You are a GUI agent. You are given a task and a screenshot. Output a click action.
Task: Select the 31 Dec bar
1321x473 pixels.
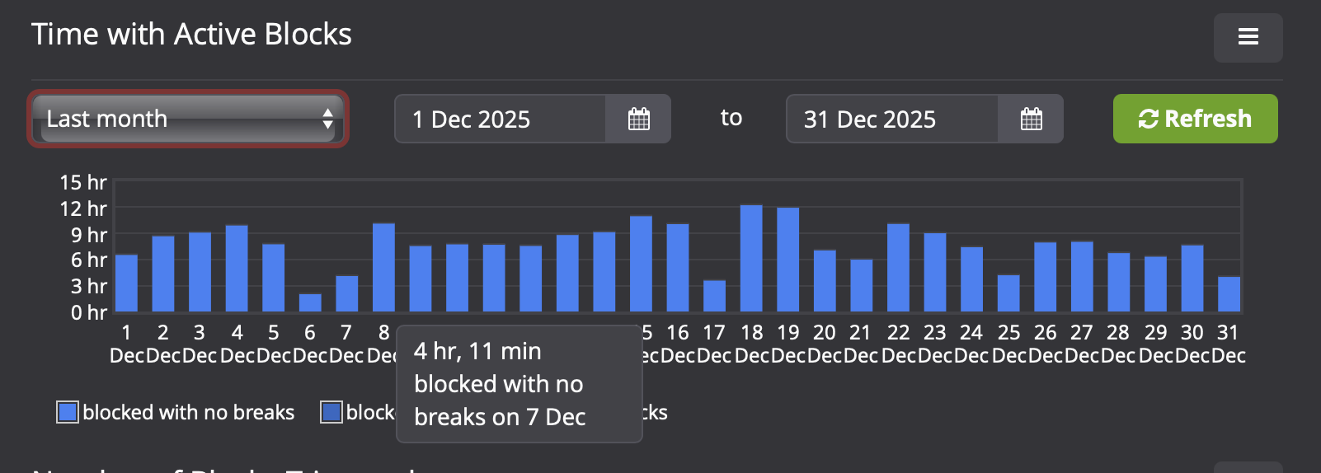[x=1229, y=294]
